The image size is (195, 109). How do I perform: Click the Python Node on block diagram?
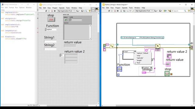(158, 47)
